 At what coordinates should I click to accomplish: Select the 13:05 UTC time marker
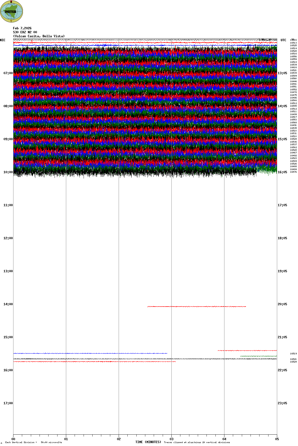pyautogui.click(x=282, y=73)
